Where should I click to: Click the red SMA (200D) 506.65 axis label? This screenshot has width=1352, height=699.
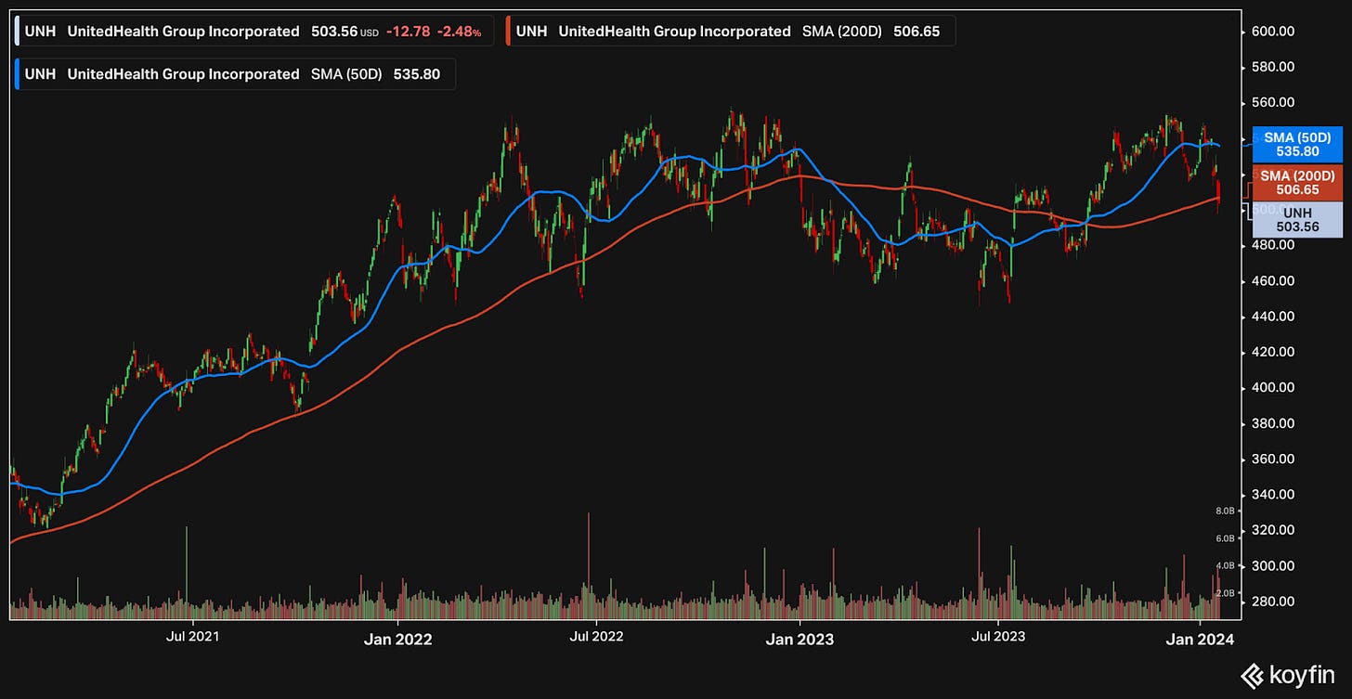pos(1297,182)
